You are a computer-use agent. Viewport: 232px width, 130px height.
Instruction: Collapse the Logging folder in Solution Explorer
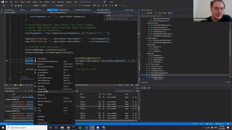click(147, 38)
